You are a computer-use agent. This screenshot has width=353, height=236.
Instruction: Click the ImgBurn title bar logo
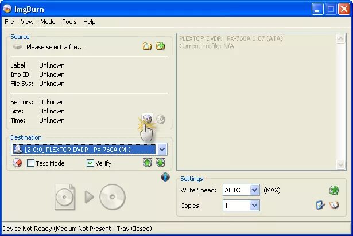7,9
